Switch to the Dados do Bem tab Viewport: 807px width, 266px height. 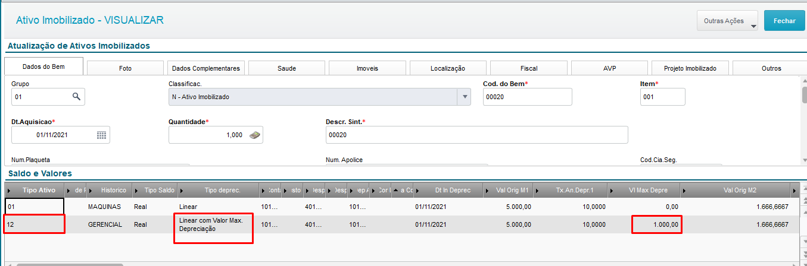tap(43, 67)
